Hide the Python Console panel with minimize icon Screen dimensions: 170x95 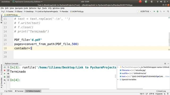coord(168,64)
